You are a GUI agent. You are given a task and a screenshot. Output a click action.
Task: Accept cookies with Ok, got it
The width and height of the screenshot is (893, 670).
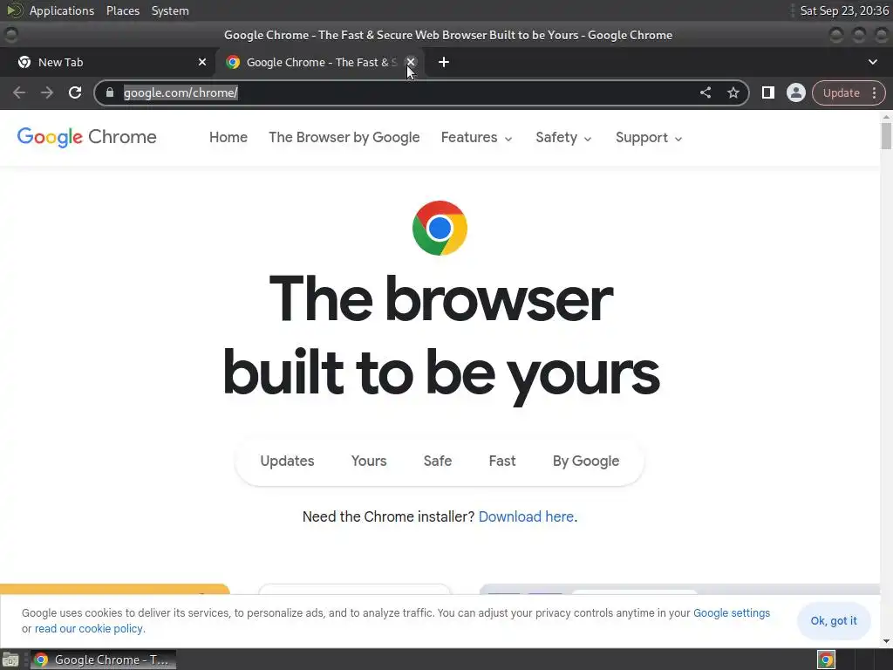point(833,620)
